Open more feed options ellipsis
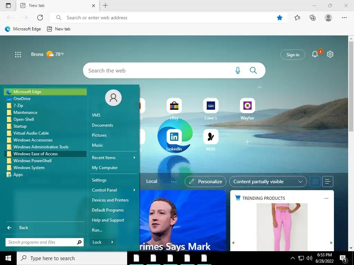Image resolution: width=354 pixels, height=265 pixels. 174,181
